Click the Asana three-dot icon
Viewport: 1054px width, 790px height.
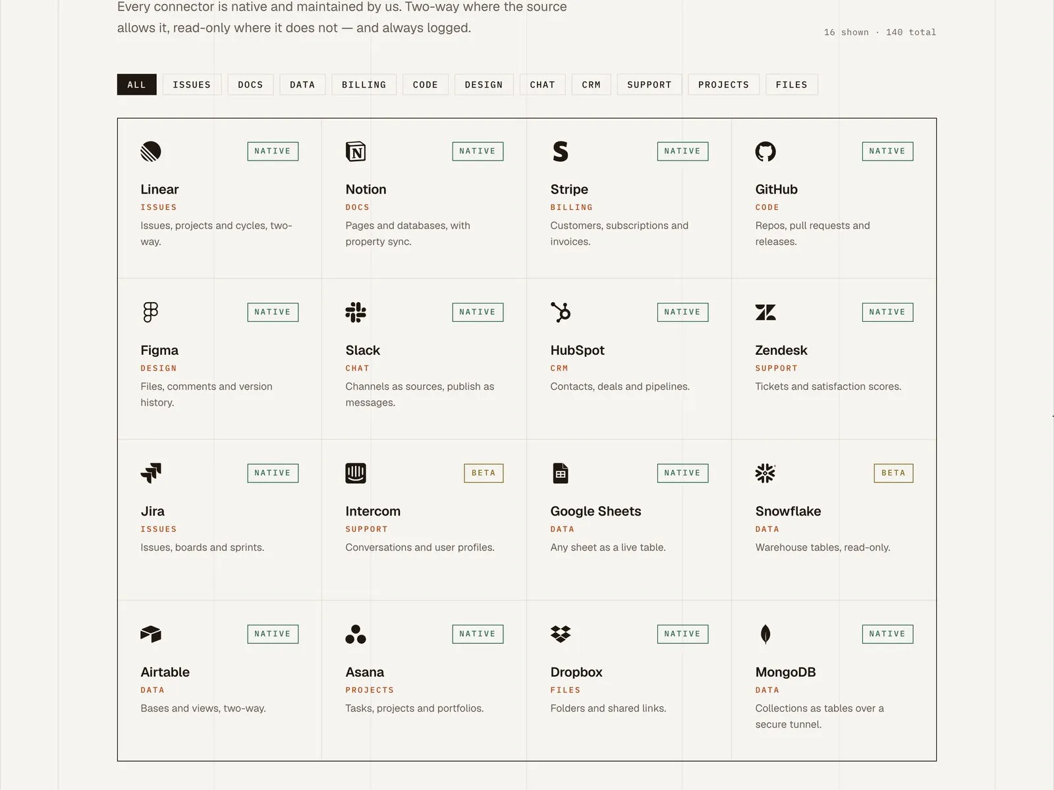356,634
